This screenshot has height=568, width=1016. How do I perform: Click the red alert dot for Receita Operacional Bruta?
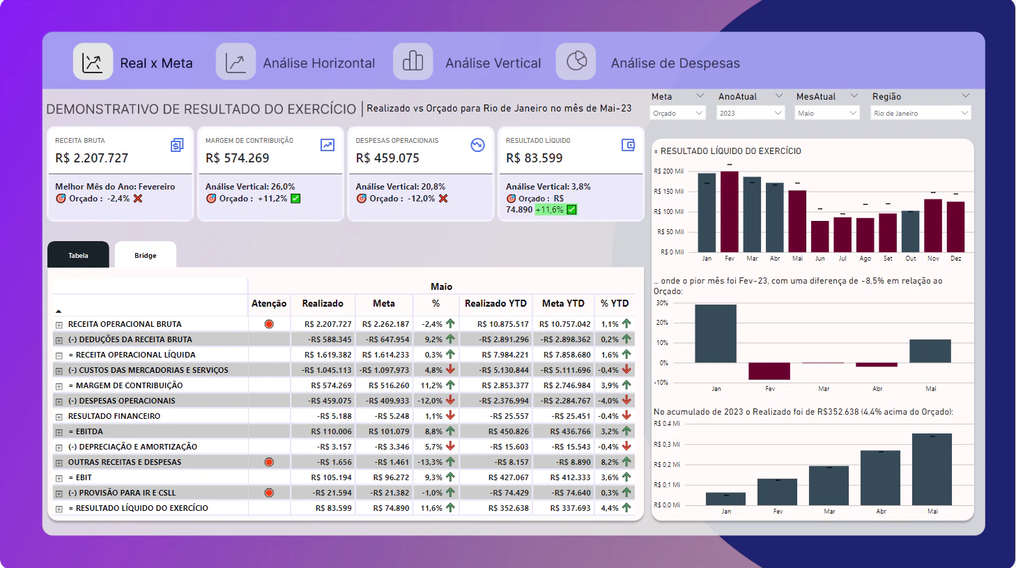coord(269,324)
